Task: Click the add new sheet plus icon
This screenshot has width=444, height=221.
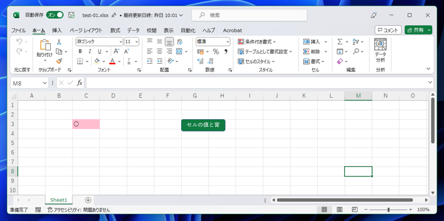Action: 88,200
